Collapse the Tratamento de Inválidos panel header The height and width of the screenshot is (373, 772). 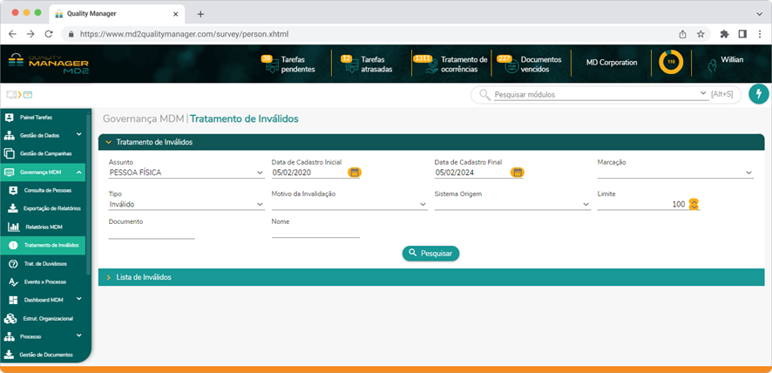[153, 141]
